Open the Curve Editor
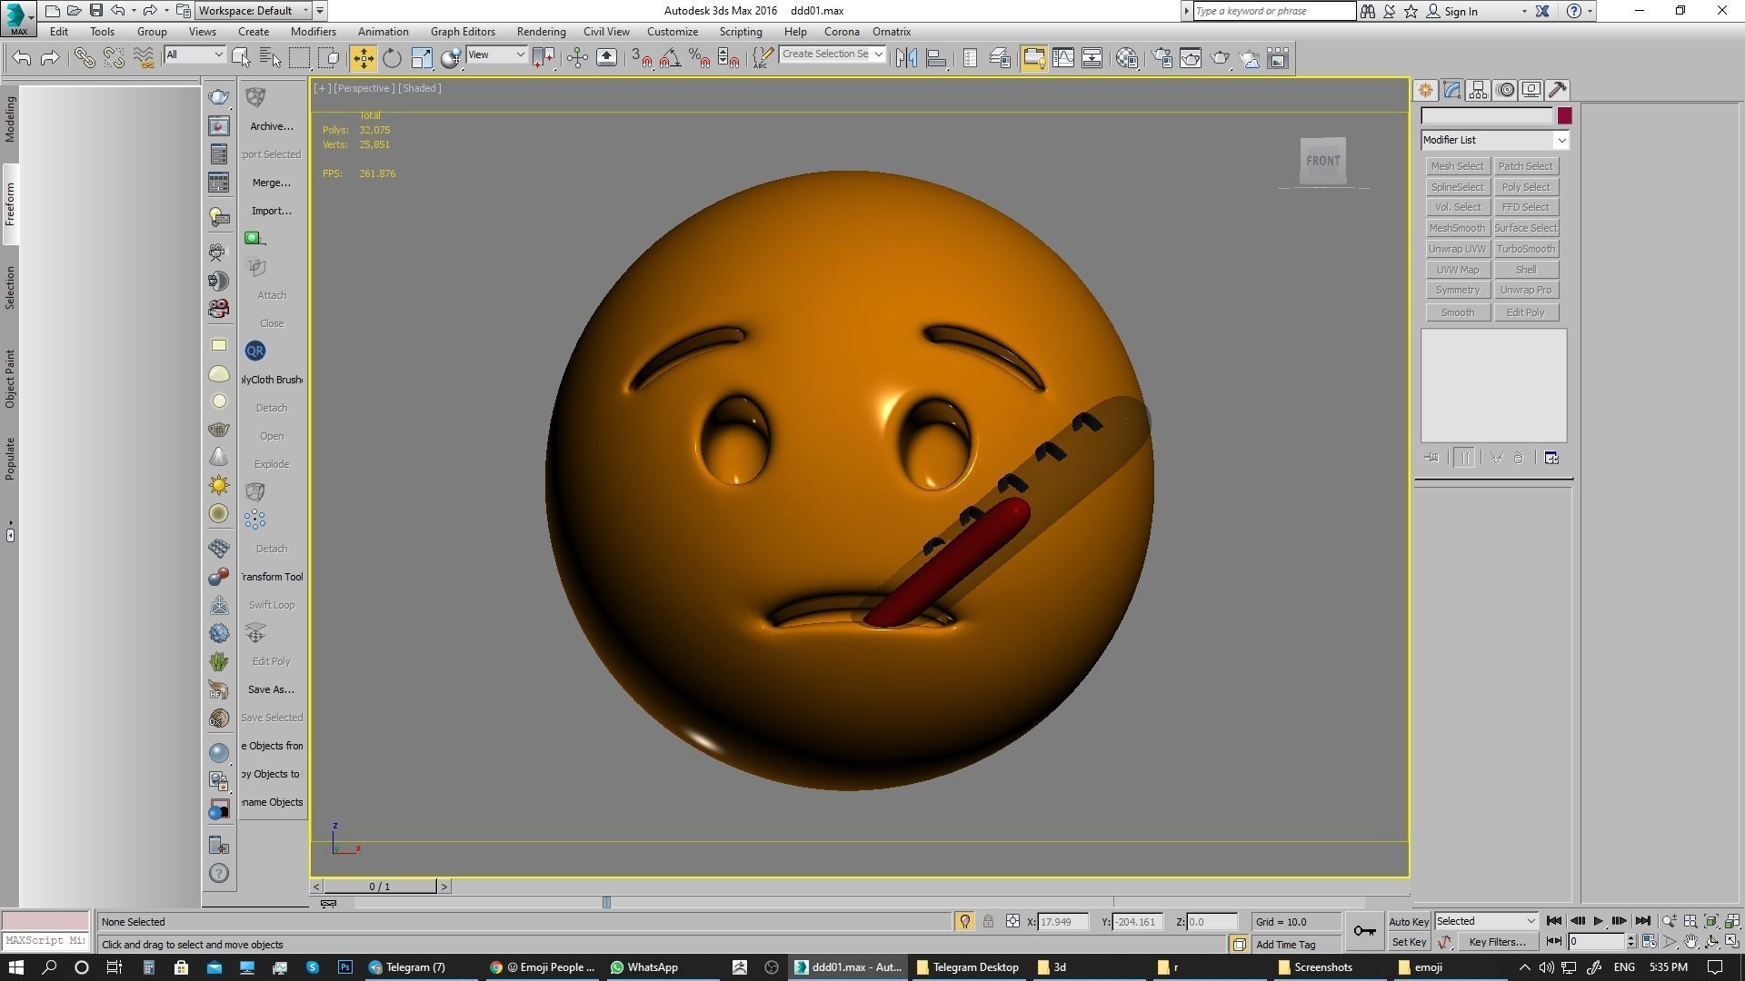 1062,58
